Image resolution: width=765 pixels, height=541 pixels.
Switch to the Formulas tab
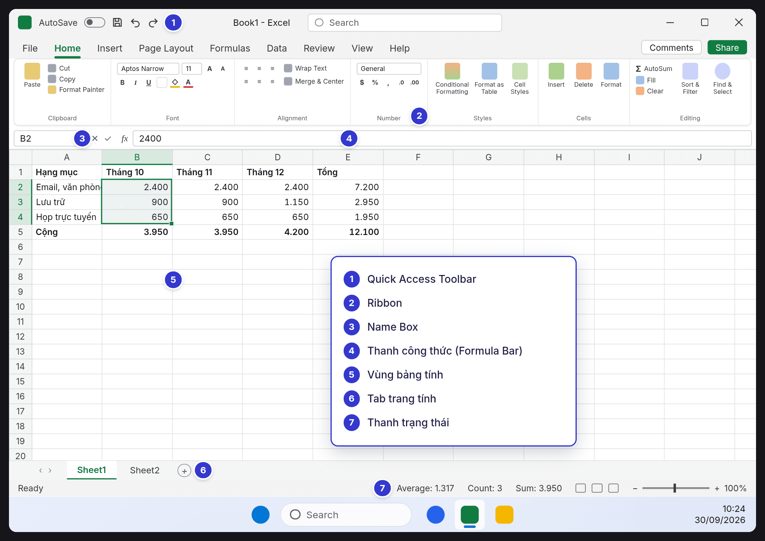(230, 48)
